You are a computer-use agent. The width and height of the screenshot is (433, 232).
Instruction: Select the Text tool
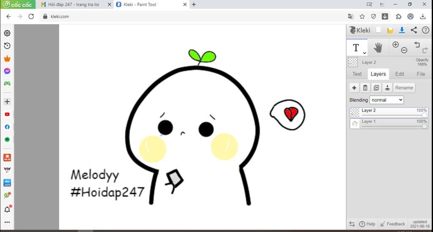coord(356,48)
